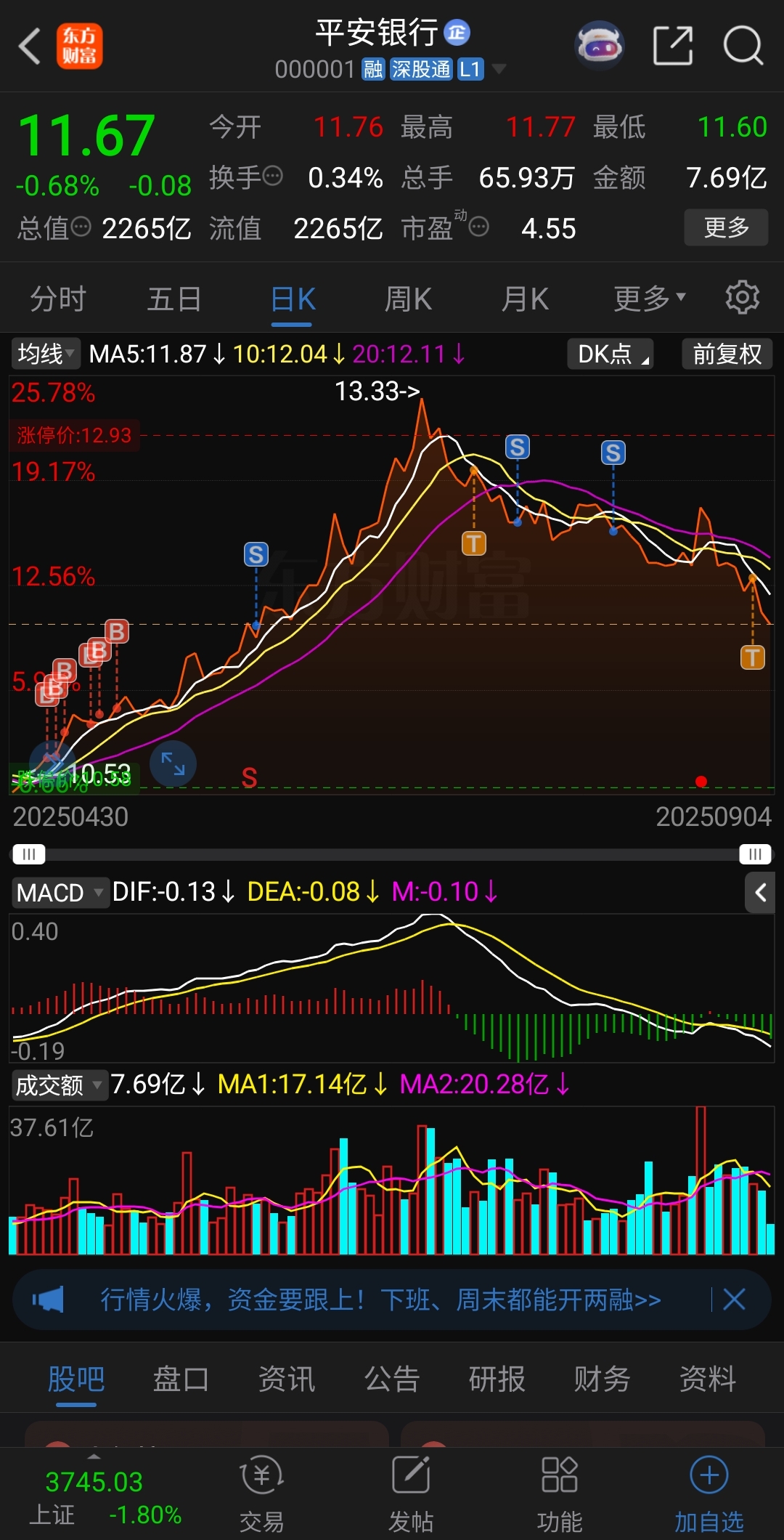Switch to 分时 chart tab
The width and height of the screenshot is (784, 1540).
click(58, 299)
